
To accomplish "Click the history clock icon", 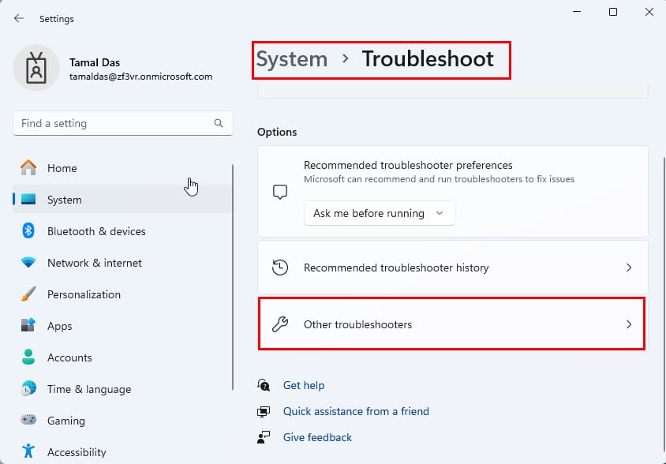I will point(280,268).
